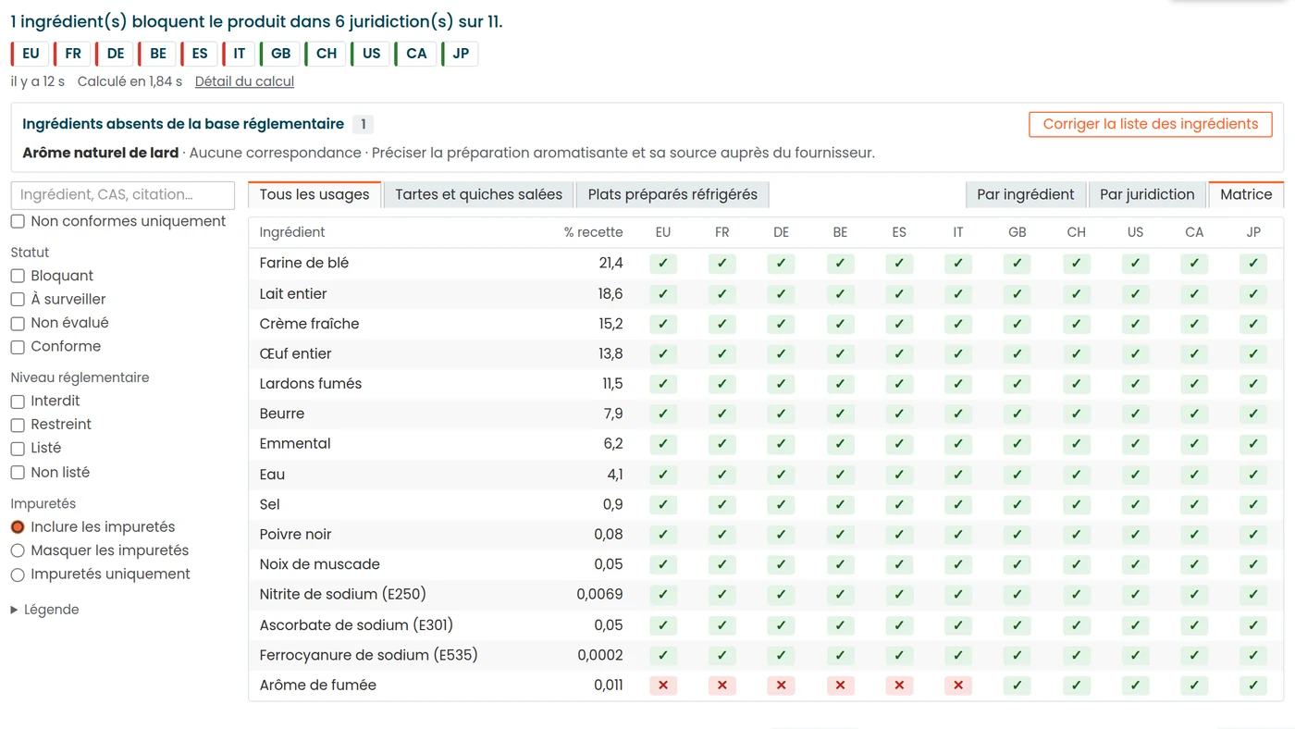Switch to the Par juridiction view tab
The height and width of the screenshot is (729, 1295).
click(x=1147, y=194)
